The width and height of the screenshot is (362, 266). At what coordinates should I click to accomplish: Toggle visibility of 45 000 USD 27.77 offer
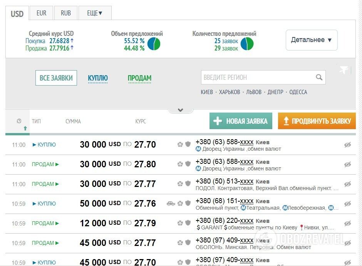347,243
